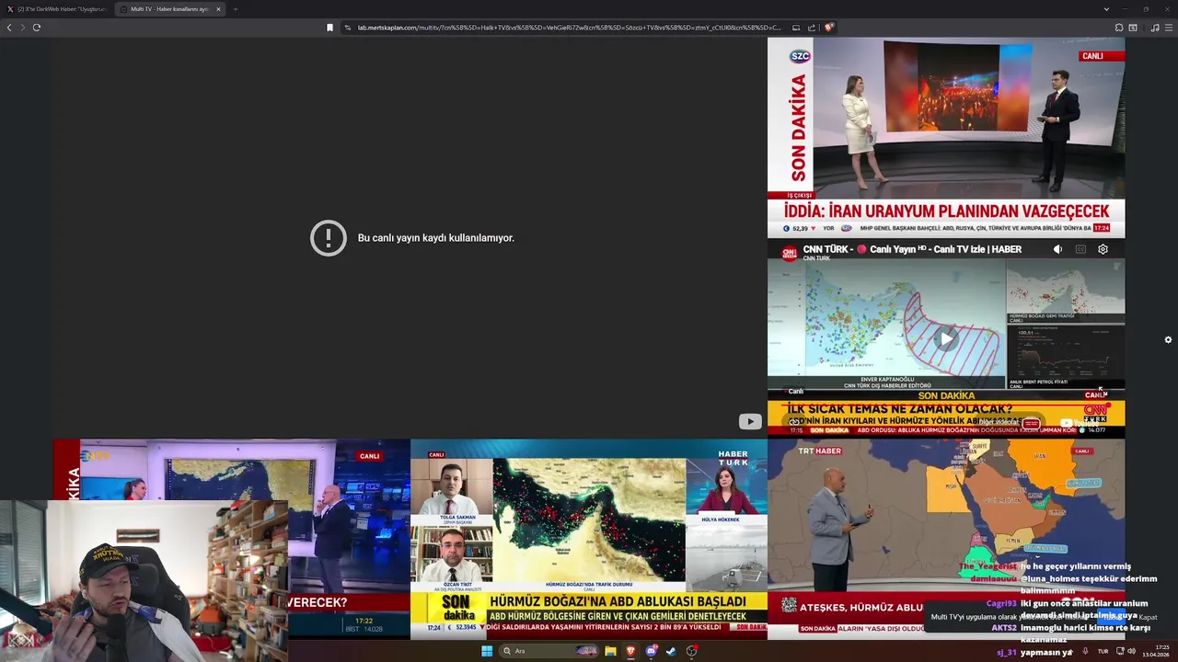Open the tab search dropdown arrow
The image size is (1178, 662).
click(1106, 9)
